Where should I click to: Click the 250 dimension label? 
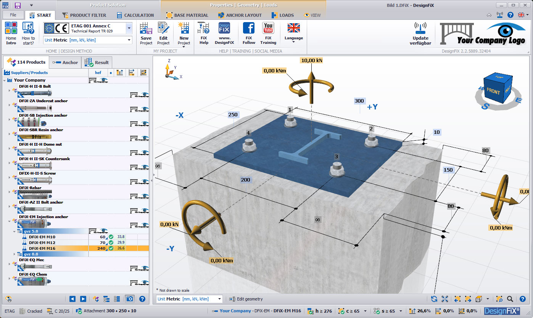pos(233,115)
